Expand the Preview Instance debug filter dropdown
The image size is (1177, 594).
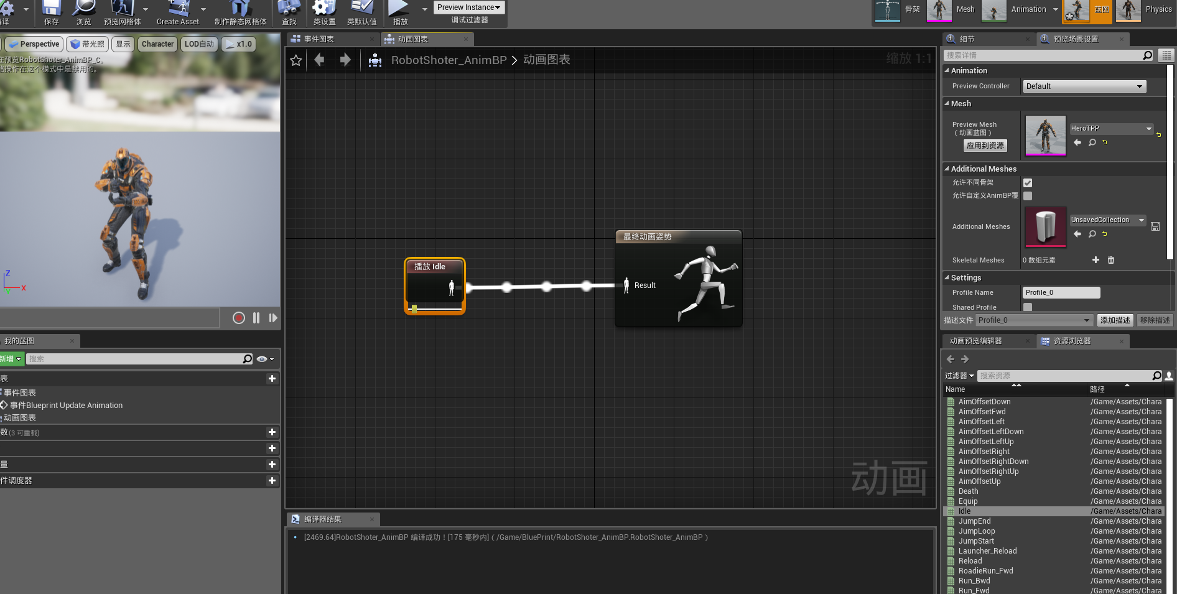click(x=468, y=7)
